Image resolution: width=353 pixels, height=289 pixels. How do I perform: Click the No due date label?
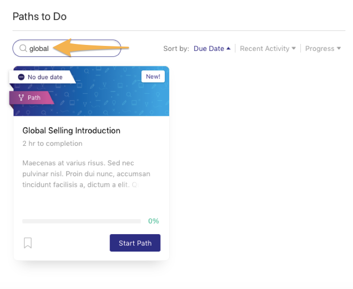tap(45, 77)
